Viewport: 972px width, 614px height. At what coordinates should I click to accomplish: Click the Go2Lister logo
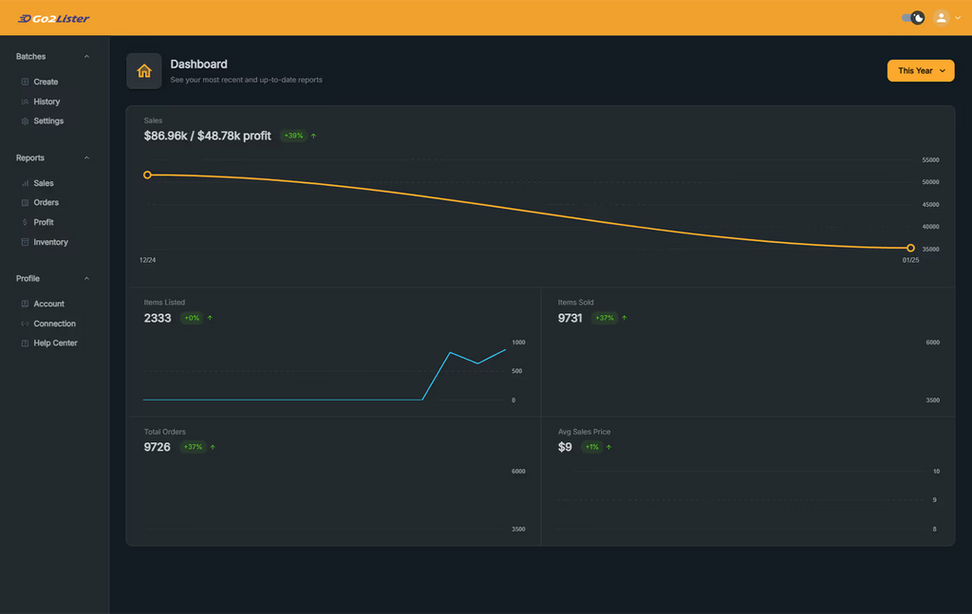pyautogui.click(x=53, y=18)
